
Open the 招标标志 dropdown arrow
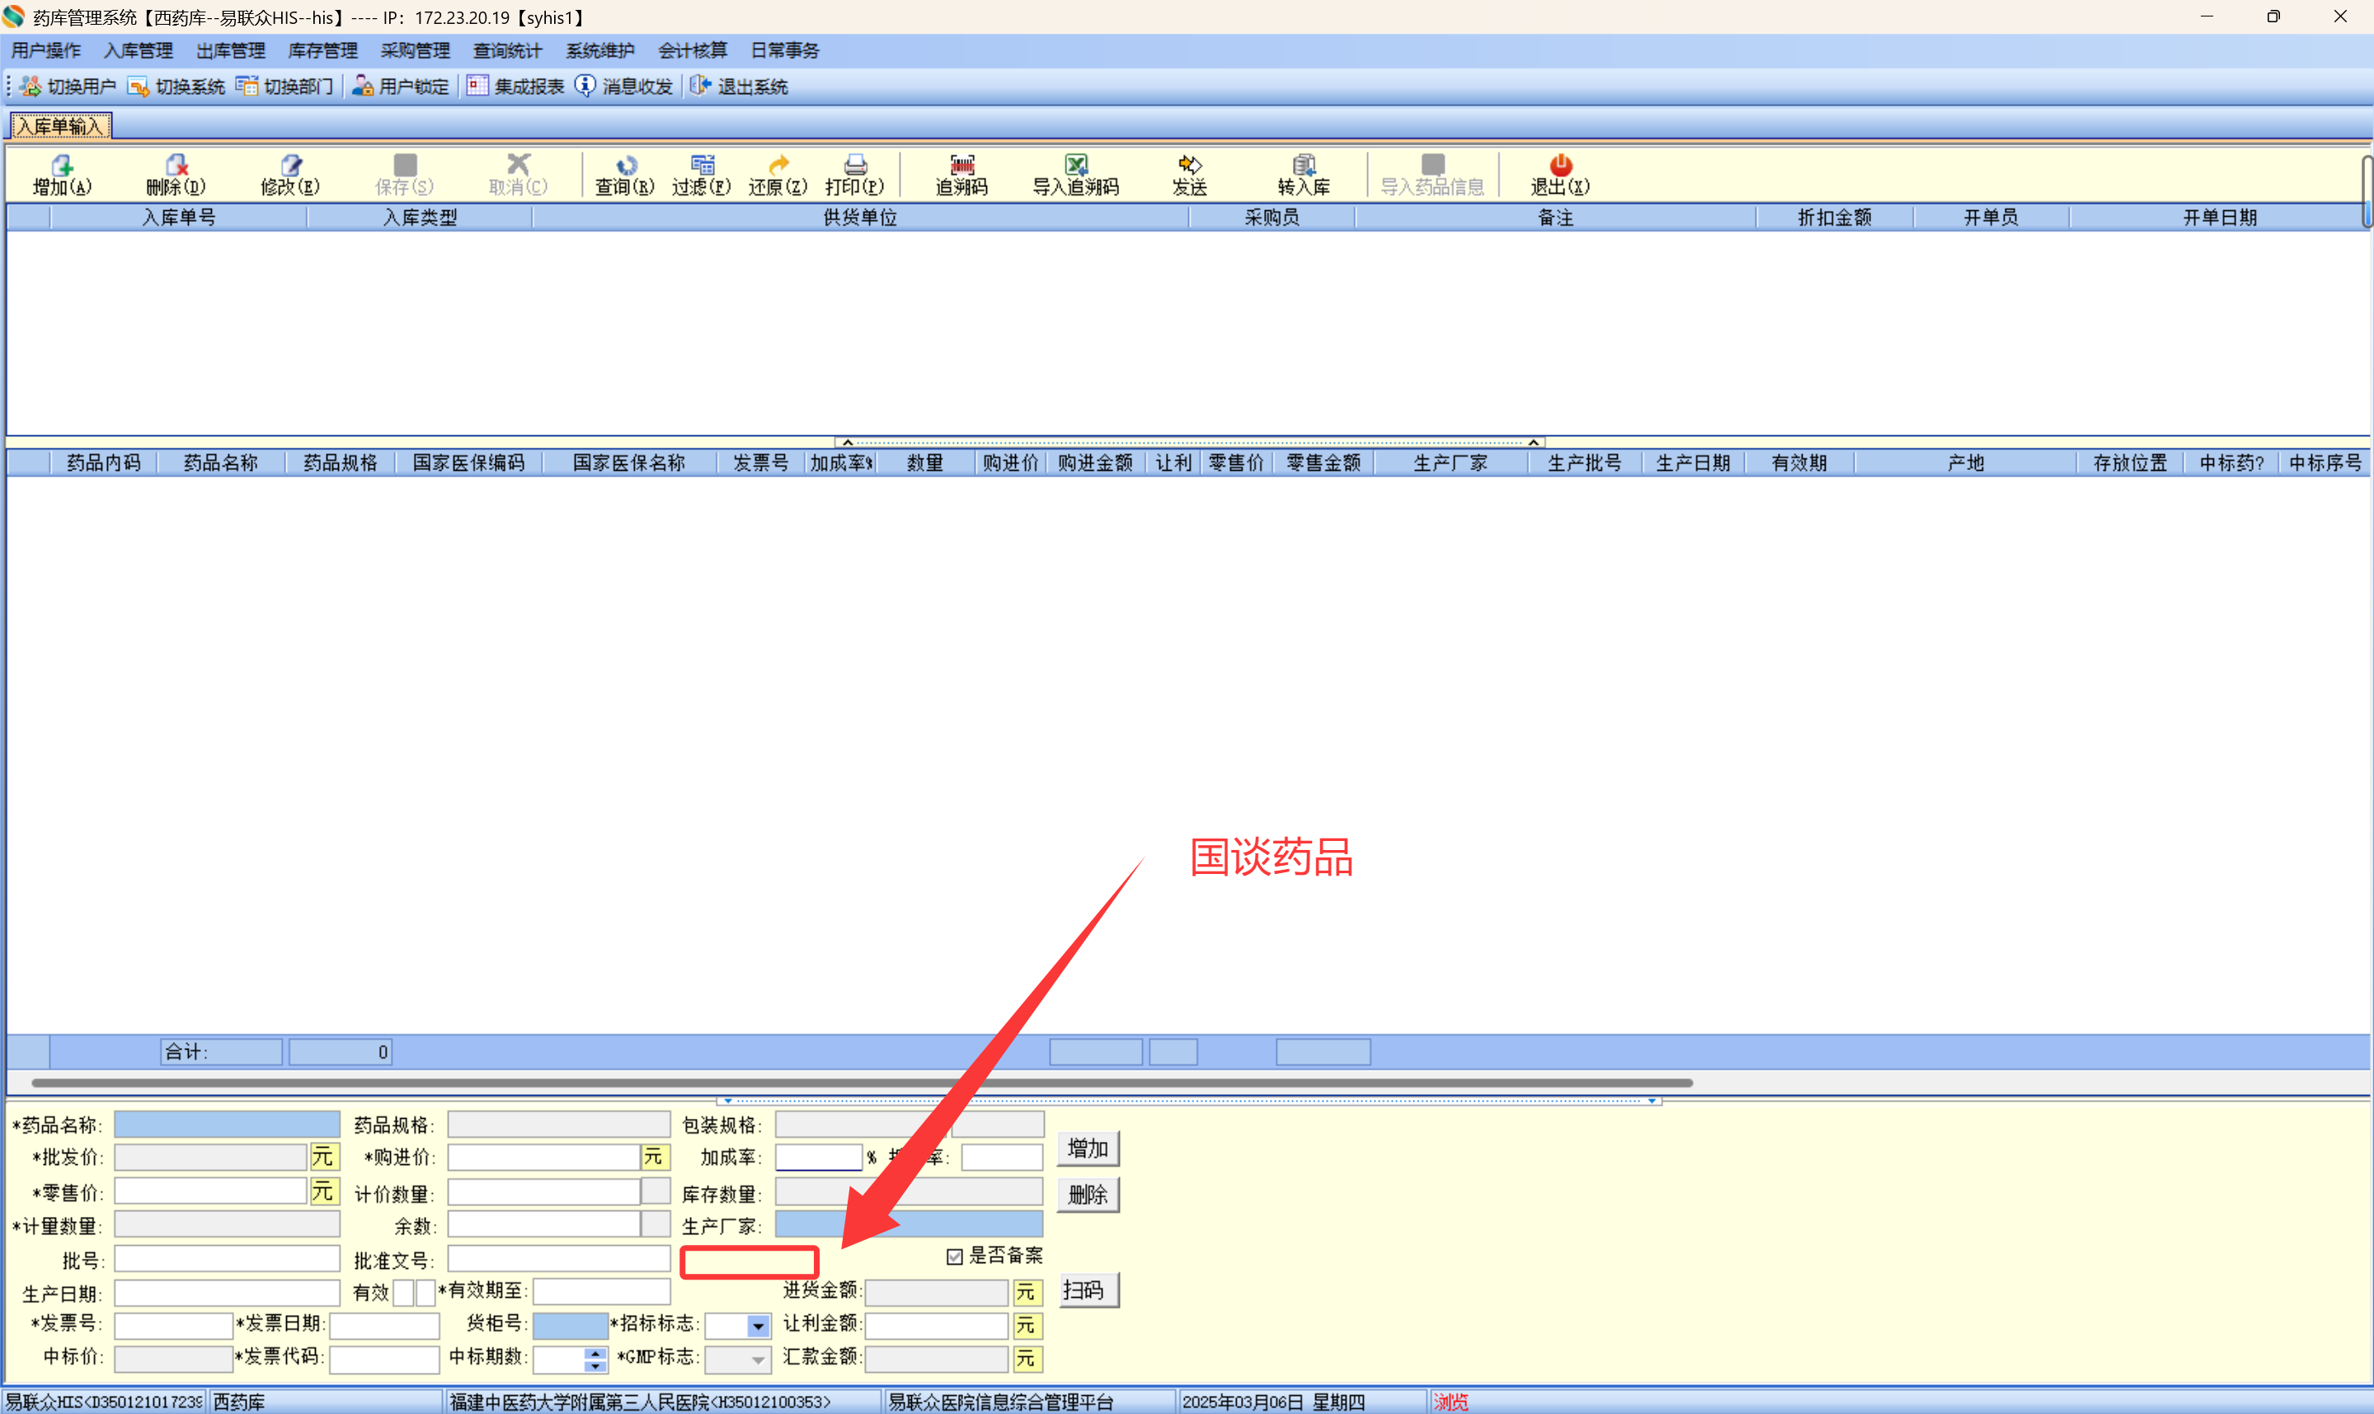(757, 1326)
